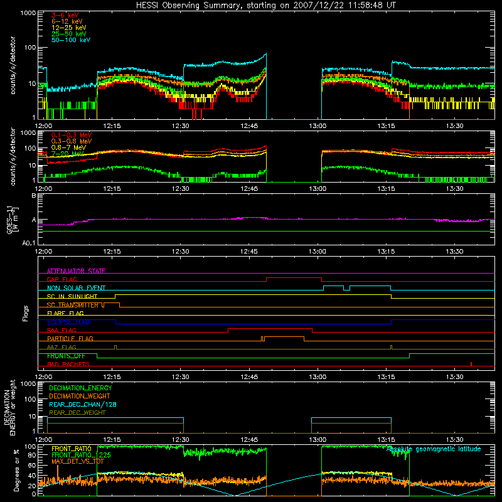This screenshot has height=502, width=502.
Task: Click the Flags vertical axis title
Action: coord(25,313)
